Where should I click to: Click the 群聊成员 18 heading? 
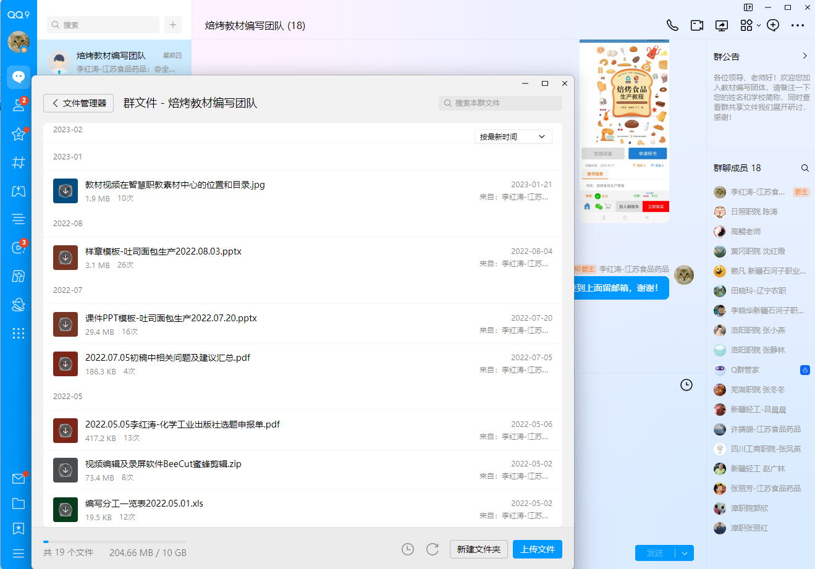737,168
